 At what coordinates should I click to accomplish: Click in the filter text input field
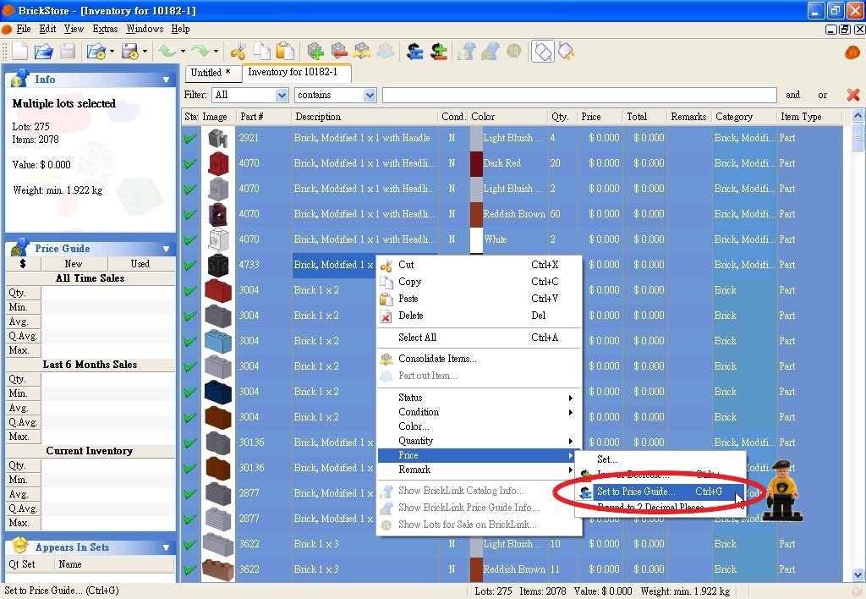[579, 95]
